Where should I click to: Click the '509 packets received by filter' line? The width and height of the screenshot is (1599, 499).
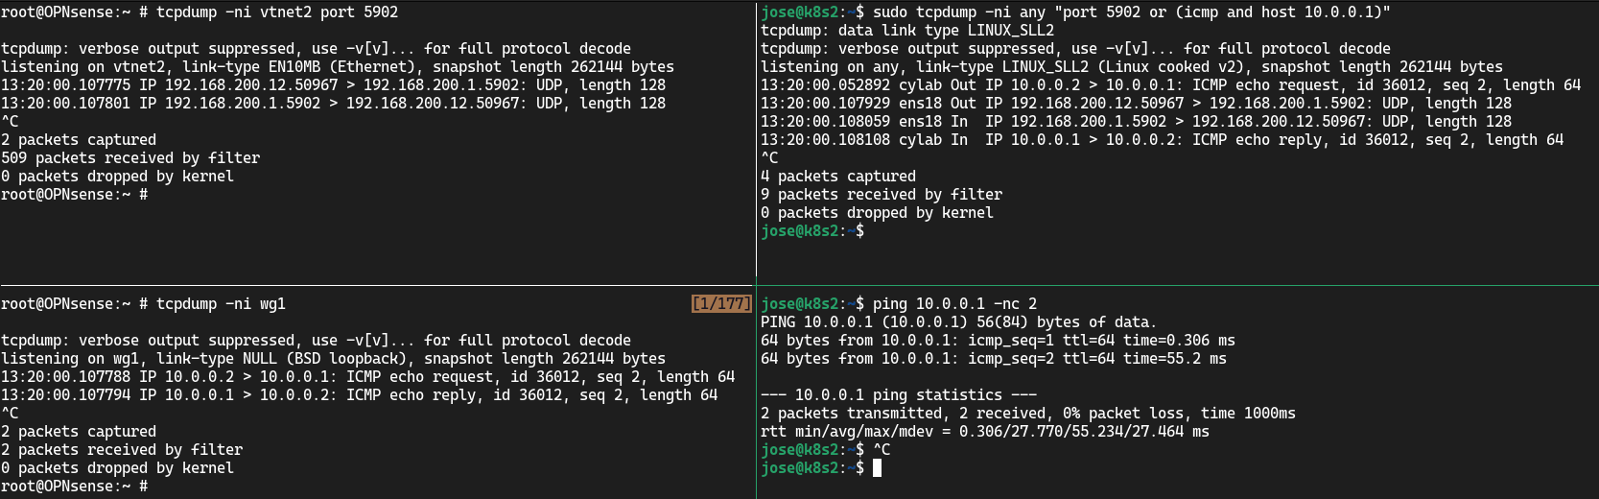point(130,158)
